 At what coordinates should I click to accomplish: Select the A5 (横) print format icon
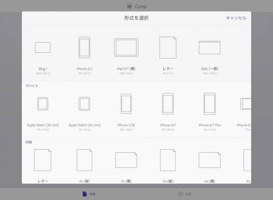pos(126,160)
